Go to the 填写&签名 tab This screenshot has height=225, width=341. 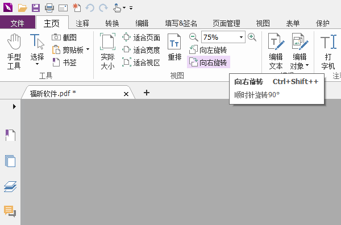click(x=181, y=23)
